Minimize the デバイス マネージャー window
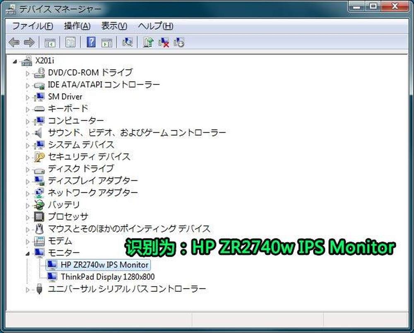 click(x=356, y=6)
